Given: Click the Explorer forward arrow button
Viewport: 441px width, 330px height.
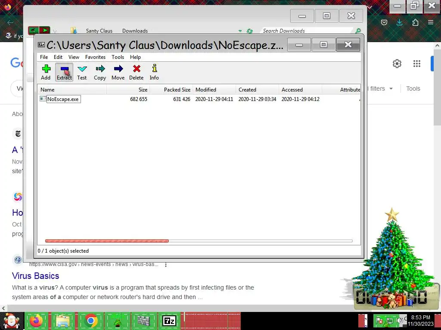Looking at the screenshot, I should pos(44,30).
